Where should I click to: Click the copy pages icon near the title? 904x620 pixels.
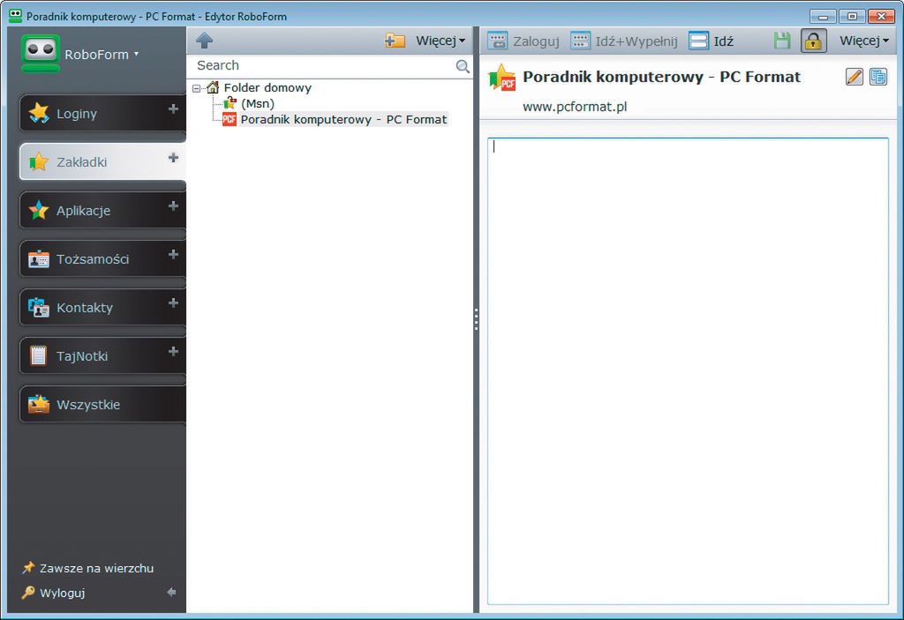click(x=878, y=77)
